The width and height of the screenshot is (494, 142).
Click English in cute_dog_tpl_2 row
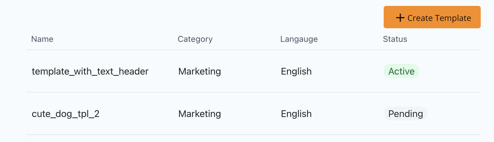(x=296, y=114)
